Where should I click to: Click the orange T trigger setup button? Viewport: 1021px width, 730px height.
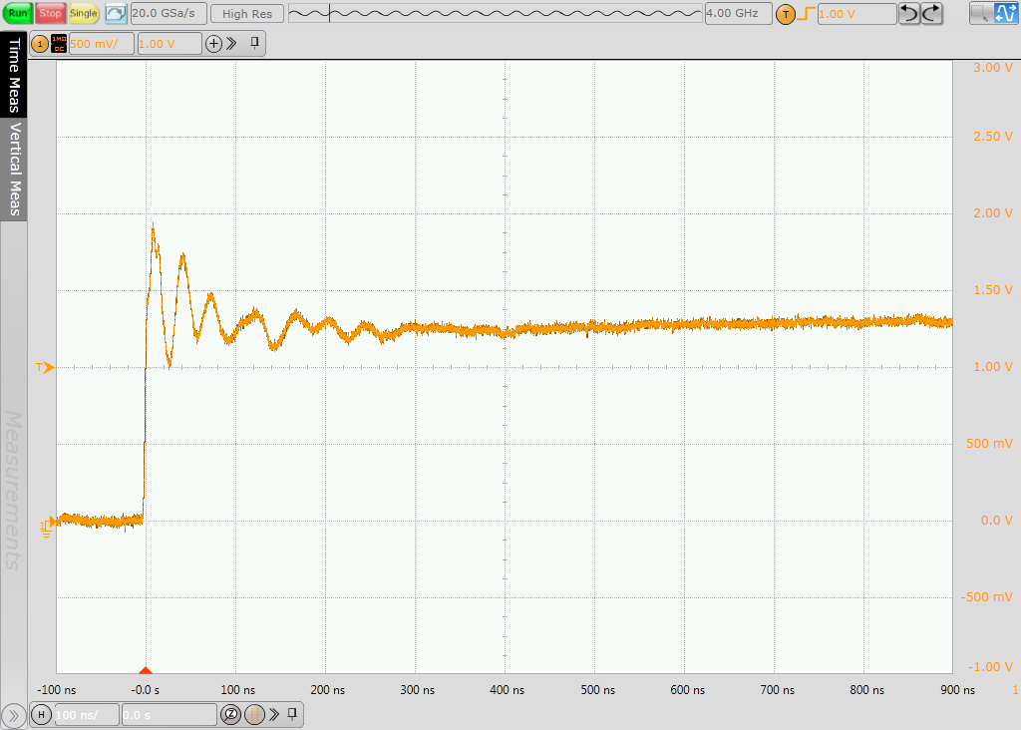point(786,14)
